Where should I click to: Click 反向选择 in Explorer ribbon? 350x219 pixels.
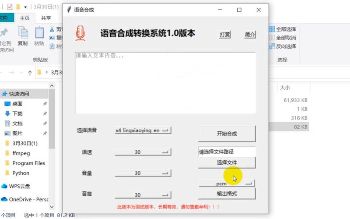click(282, 46)
